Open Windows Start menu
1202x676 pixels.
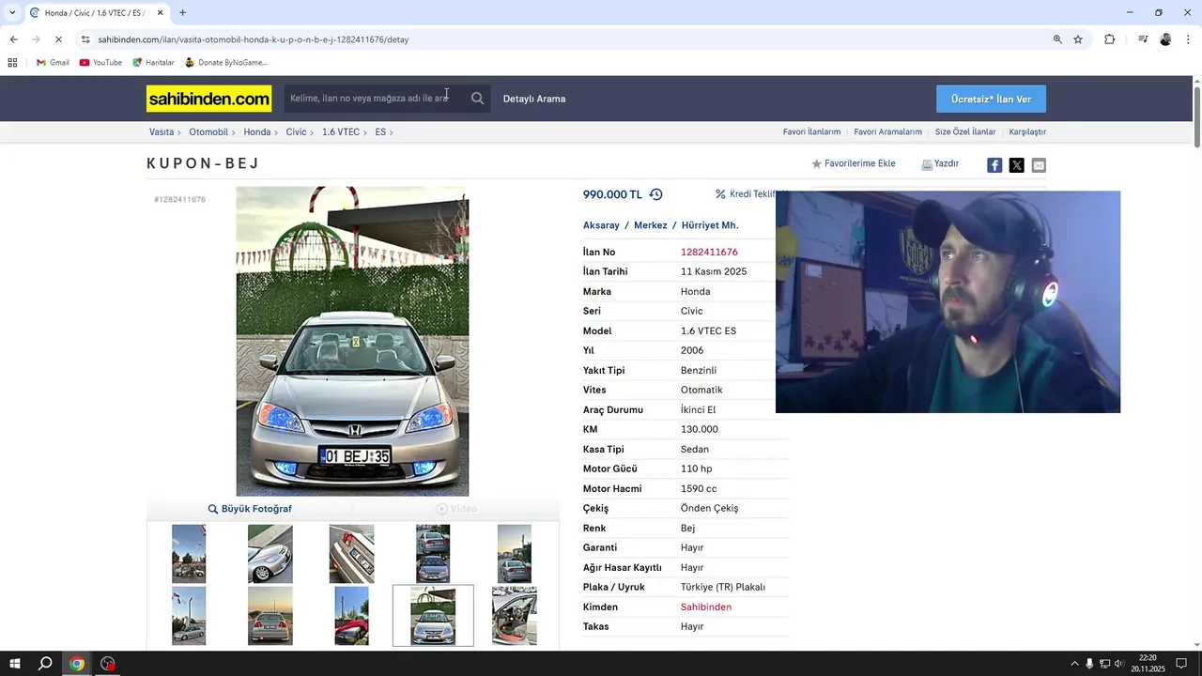15,664
